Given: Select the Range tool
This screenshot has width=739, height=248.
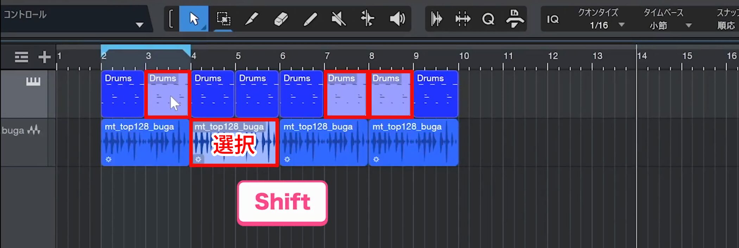Looking at the screenshot, I should pos(223,19).
